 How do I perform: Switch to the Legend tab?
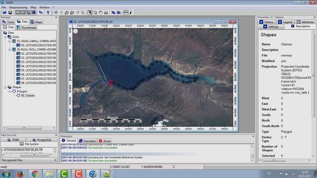click(285, 22)
